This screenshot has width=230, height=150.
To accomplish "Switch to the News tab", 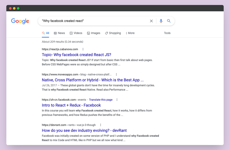I will [x=59, y=33].
